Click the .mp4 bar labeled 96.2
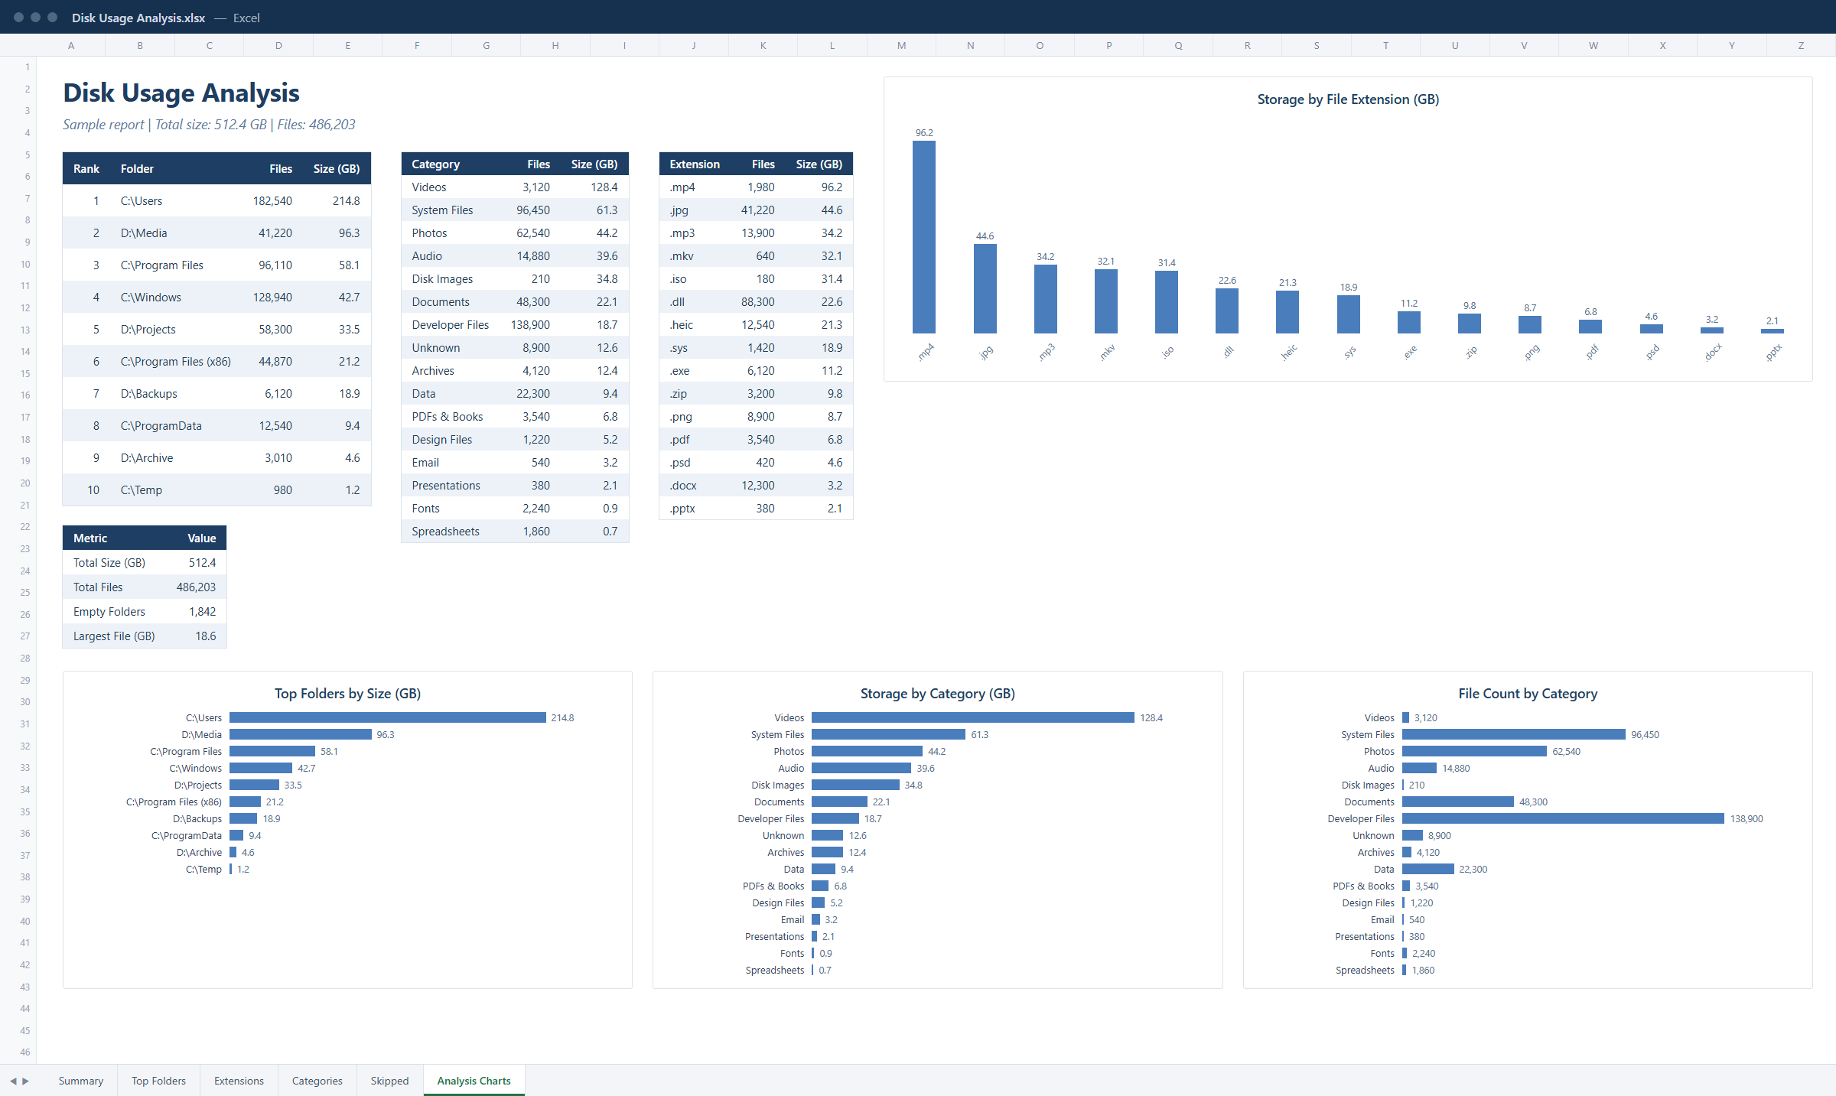 (924, 237)
